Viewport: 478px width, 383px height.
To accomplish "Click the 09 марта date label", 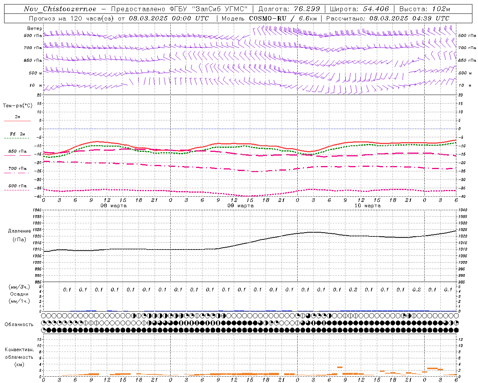I will point(240,206).
